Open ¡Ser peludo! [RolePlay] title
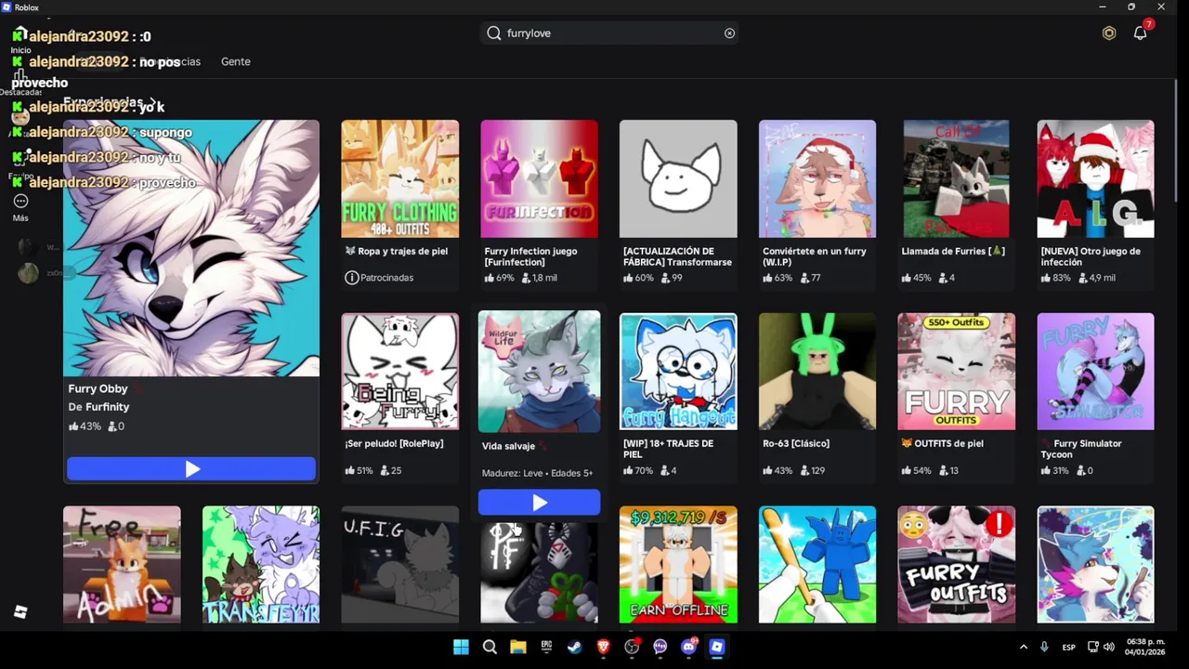The image size is (1189, 669). pos(394,443)
